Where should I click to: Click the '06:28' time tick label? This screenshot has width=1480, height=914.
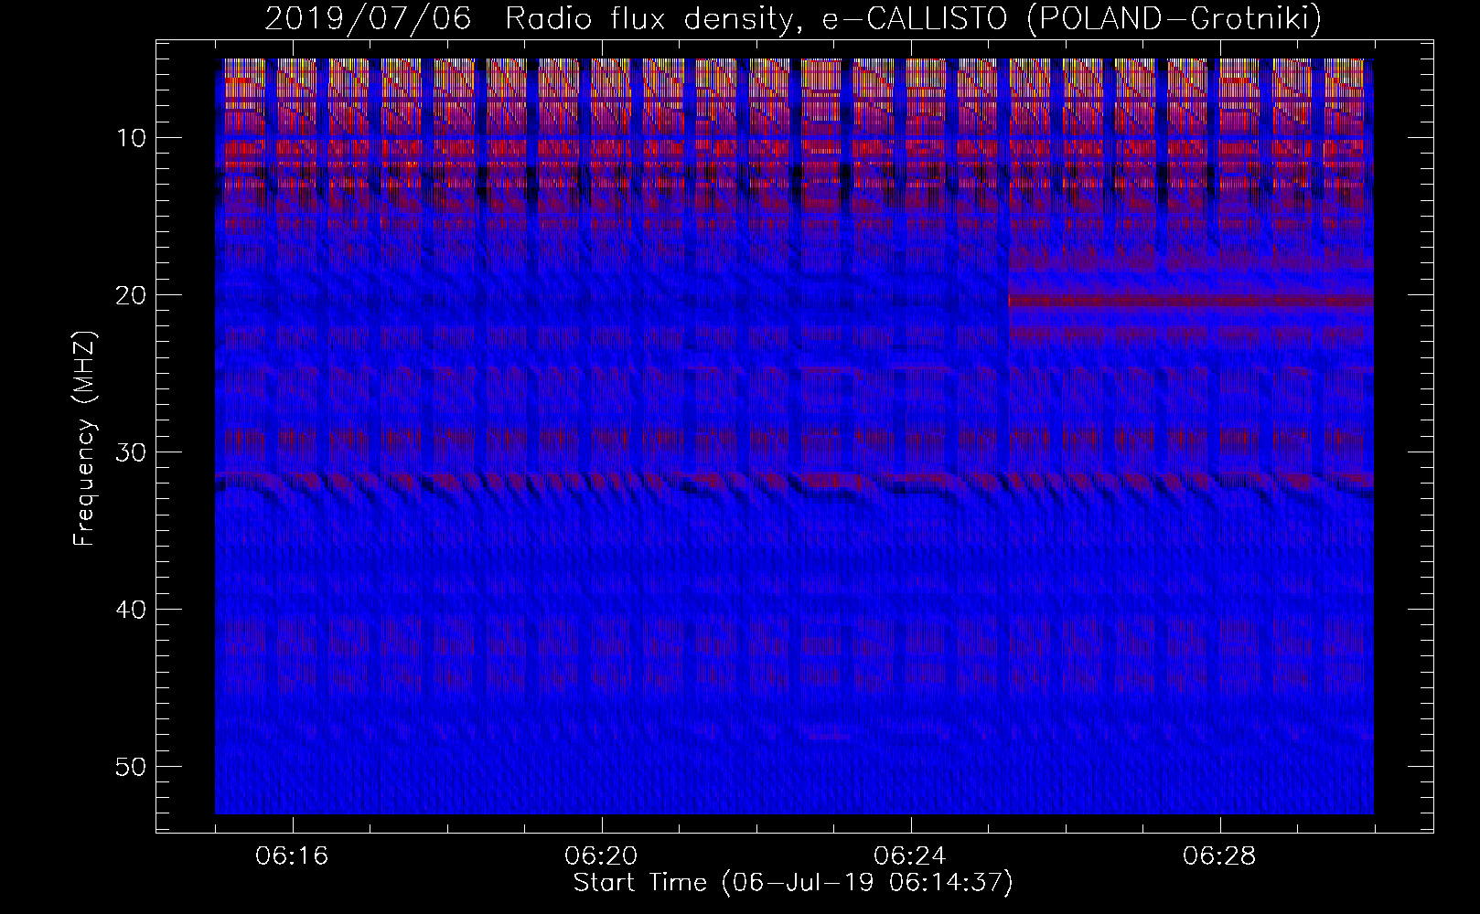(x=1219, y=856)
